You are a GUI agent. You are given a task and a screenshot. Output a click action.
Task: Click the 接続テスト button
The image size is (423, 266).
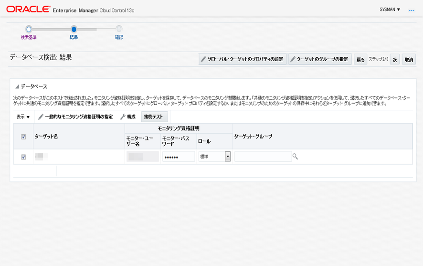click(x=154, y=117)
